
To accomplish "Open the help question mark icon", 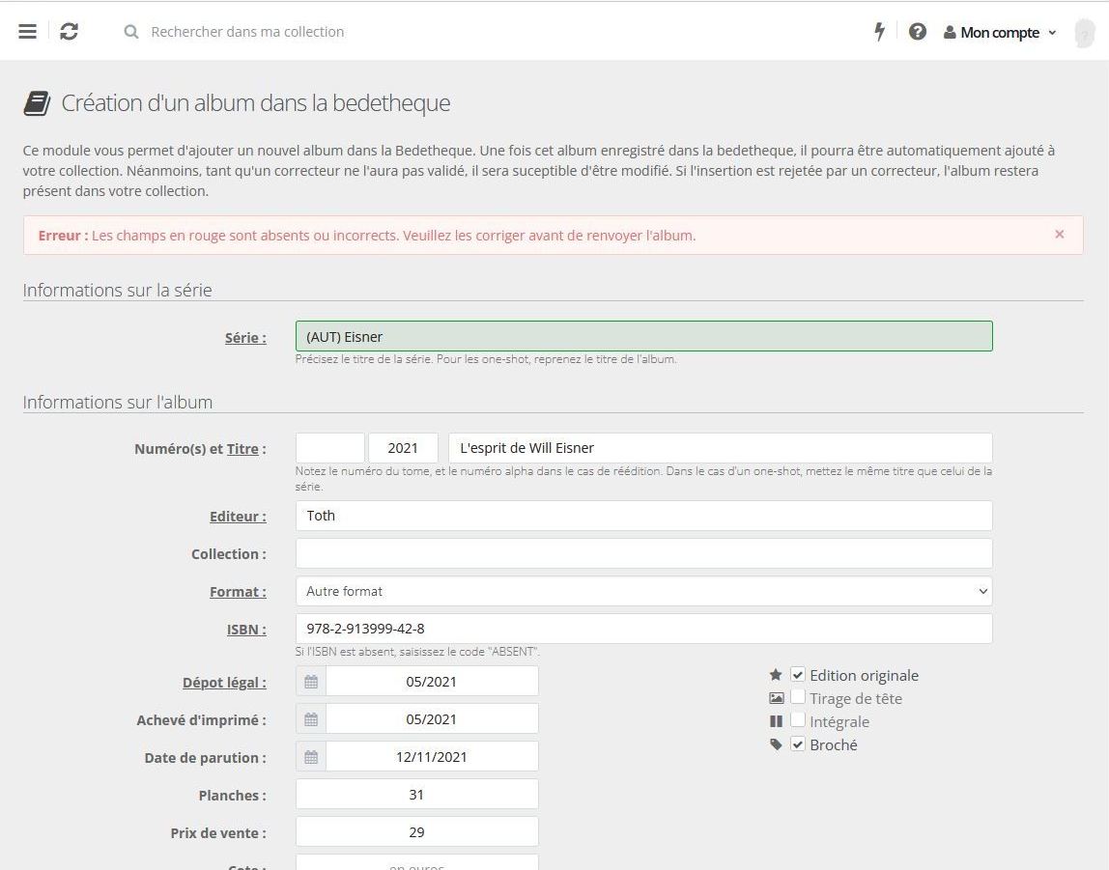I will coord(918,32).
